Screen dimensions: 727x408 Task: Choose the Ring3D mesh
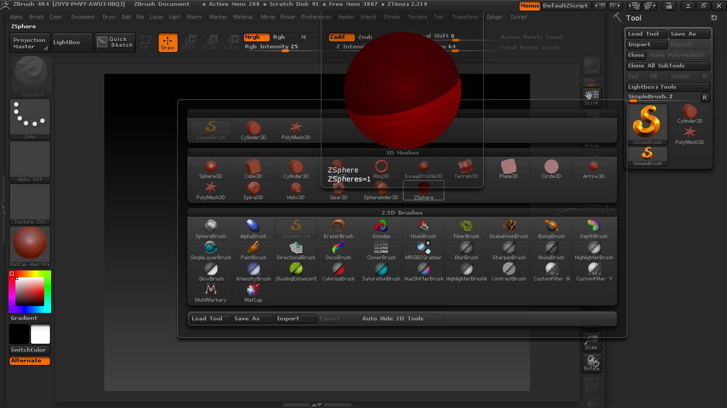pos(381,169)
